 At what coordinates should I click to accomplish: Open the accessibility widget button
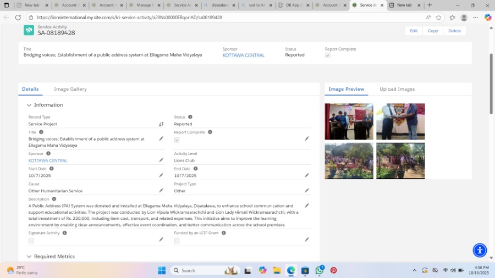click(480, 251)
